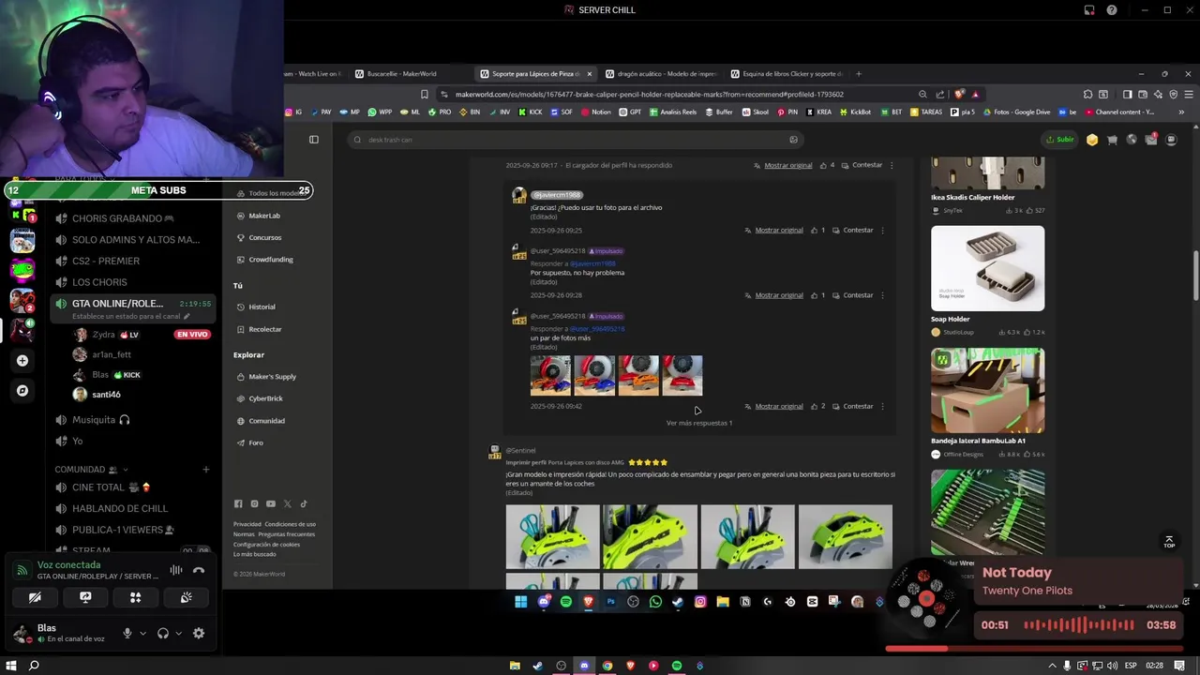Click the MakerWorld search field

coord(574,140)
